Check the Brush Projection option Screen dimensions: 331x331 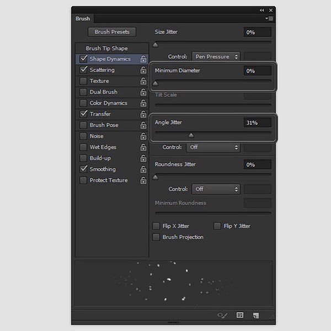pyautogui.click(x=156, y=237)
